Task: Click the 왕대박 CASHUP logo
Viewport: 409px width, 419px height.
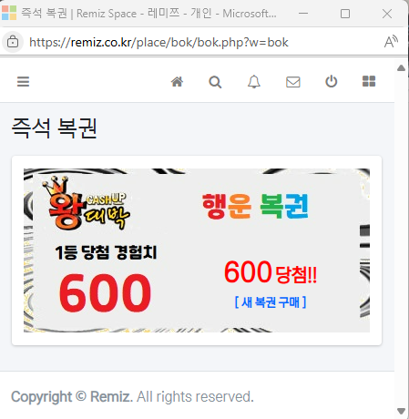Action: click(x=87, y=203)
